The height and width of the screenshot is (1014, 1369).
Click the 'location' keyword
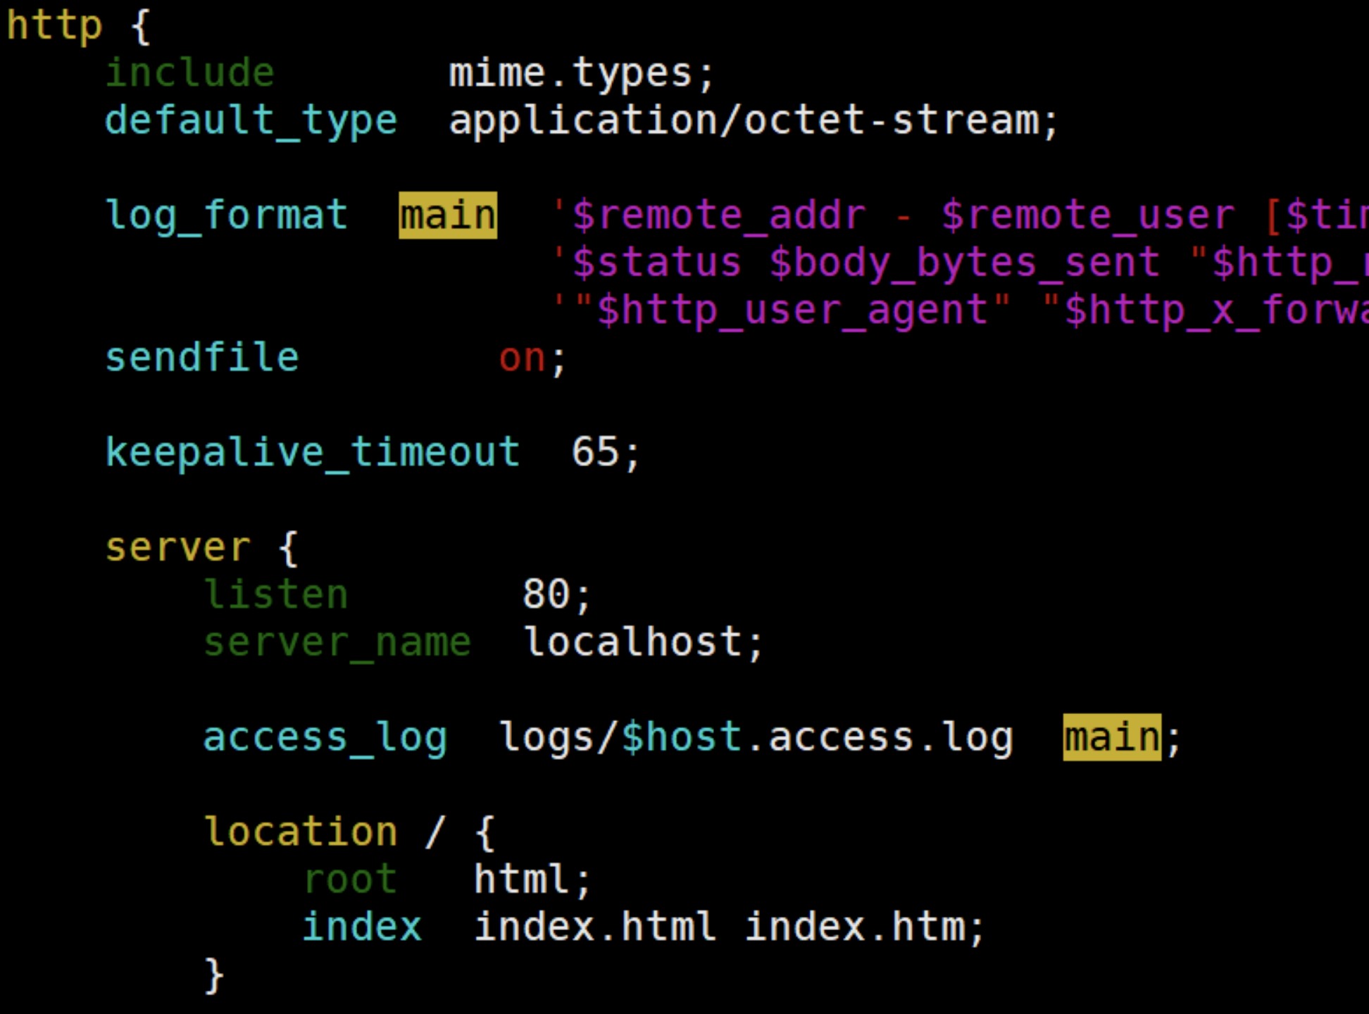click(301, 832)
